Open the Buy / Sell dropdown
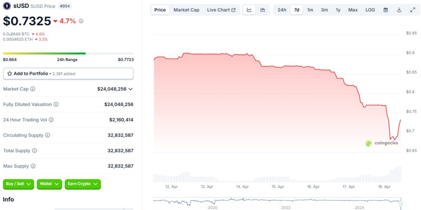Viewport: 421px width, 210px height. coord(19,184)
